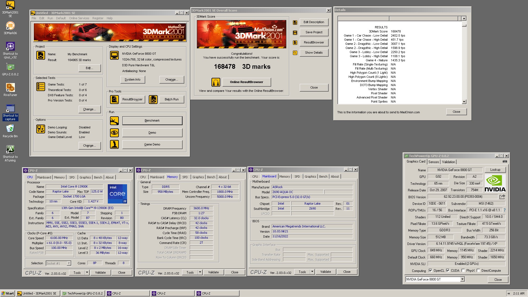
Task: Click the Edit... button in Project section
Action: coord(90,68)
